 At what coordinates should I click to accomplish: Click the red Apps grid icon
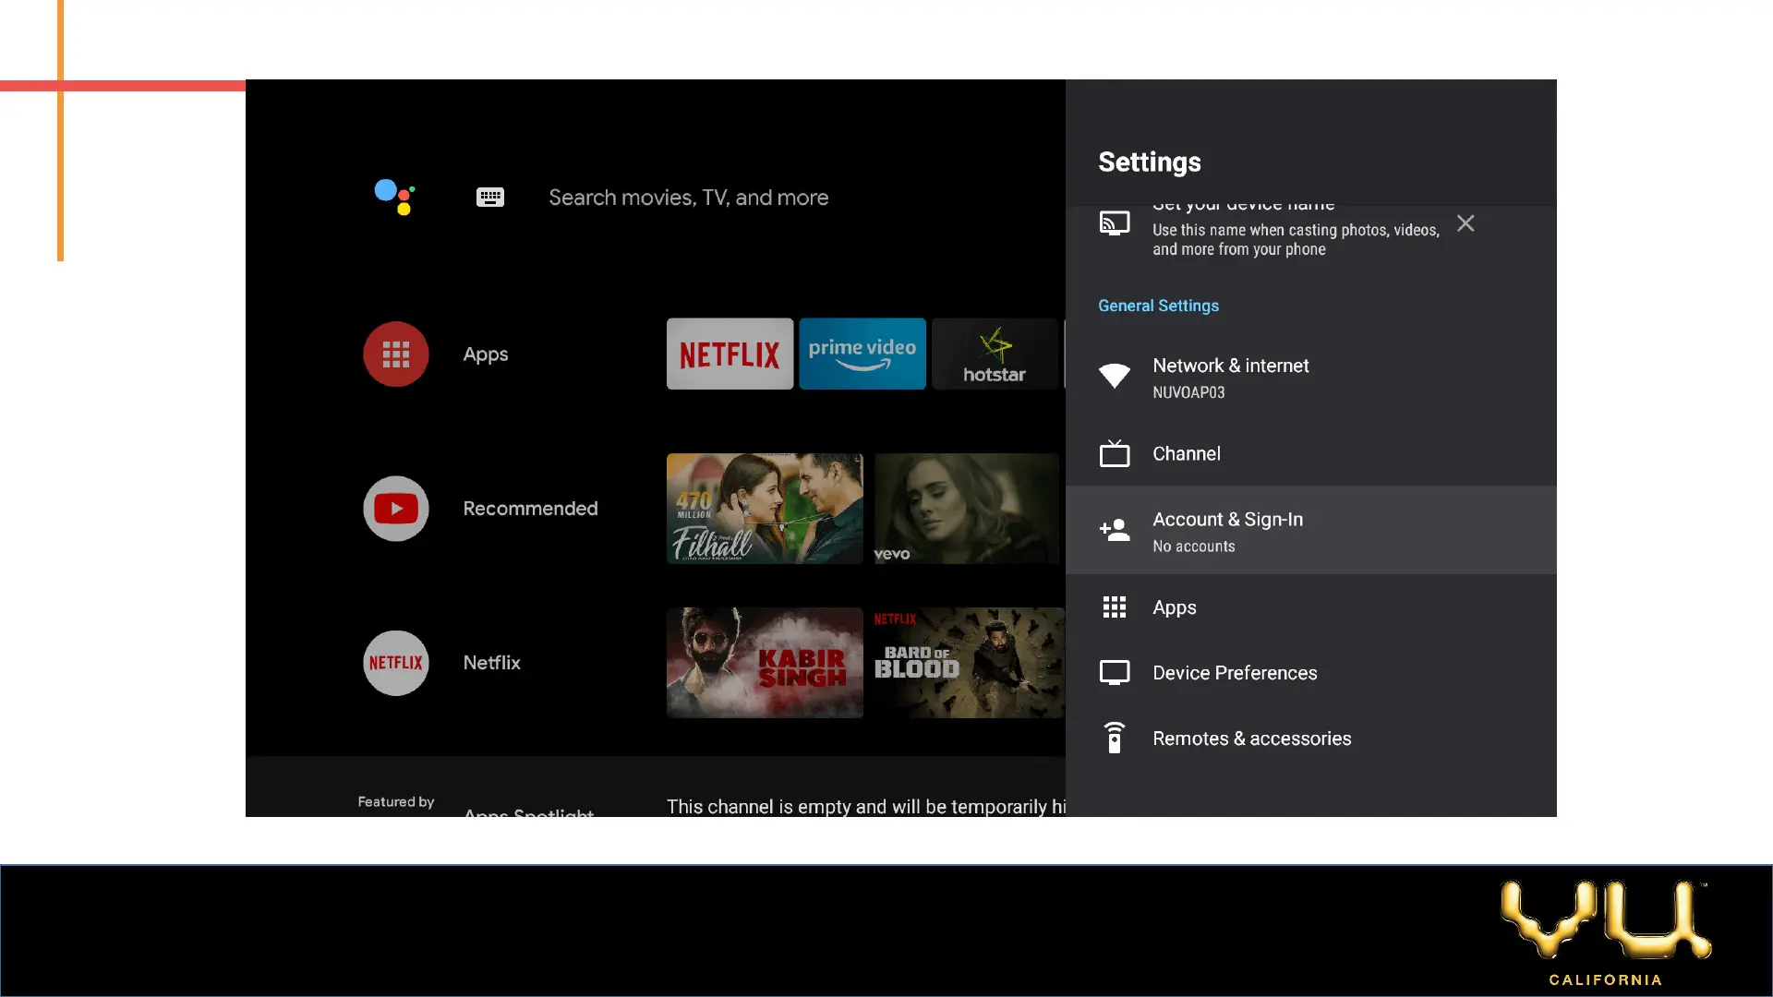tap(395, 354)
